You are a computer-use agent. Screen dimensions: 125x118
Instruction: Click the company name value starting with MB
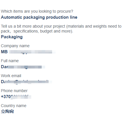(28, 52)
